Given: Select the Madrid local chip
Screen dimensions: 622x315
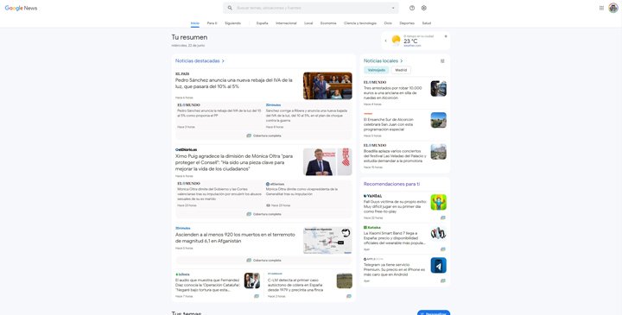Looking at the screenshot, I should pyautogui.click(x=401, y=70).
